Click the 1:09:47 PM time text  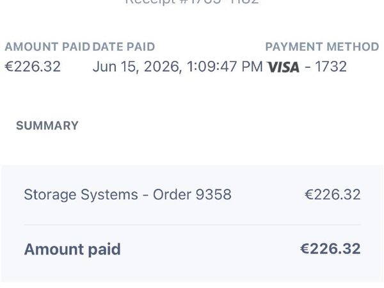pos(225,67)
